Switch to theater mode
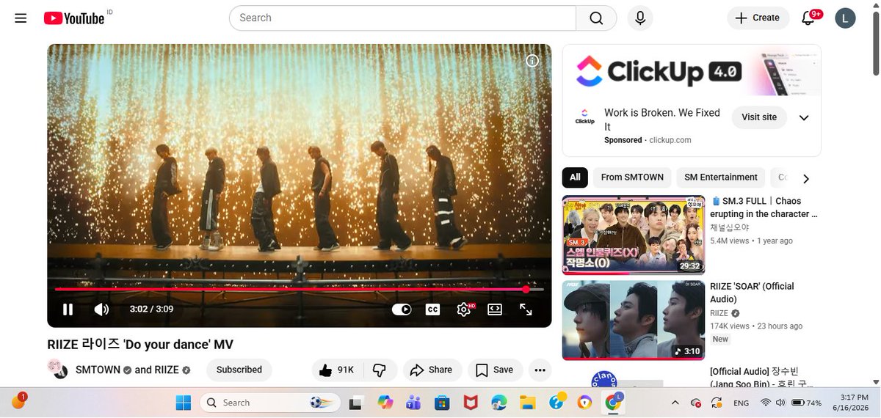 click(495, 309)
